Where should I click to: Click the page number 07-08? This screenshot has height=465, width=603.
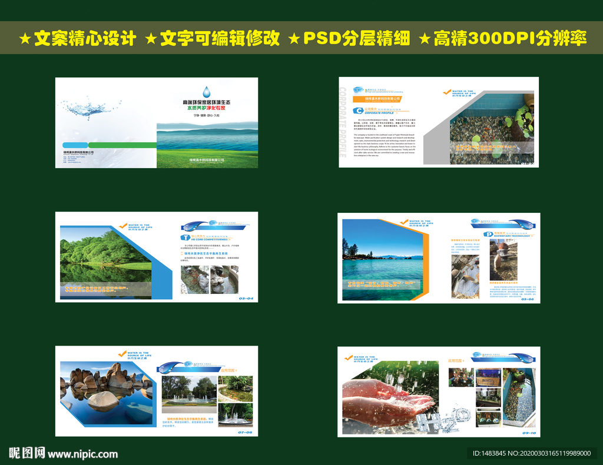(245, 432)
